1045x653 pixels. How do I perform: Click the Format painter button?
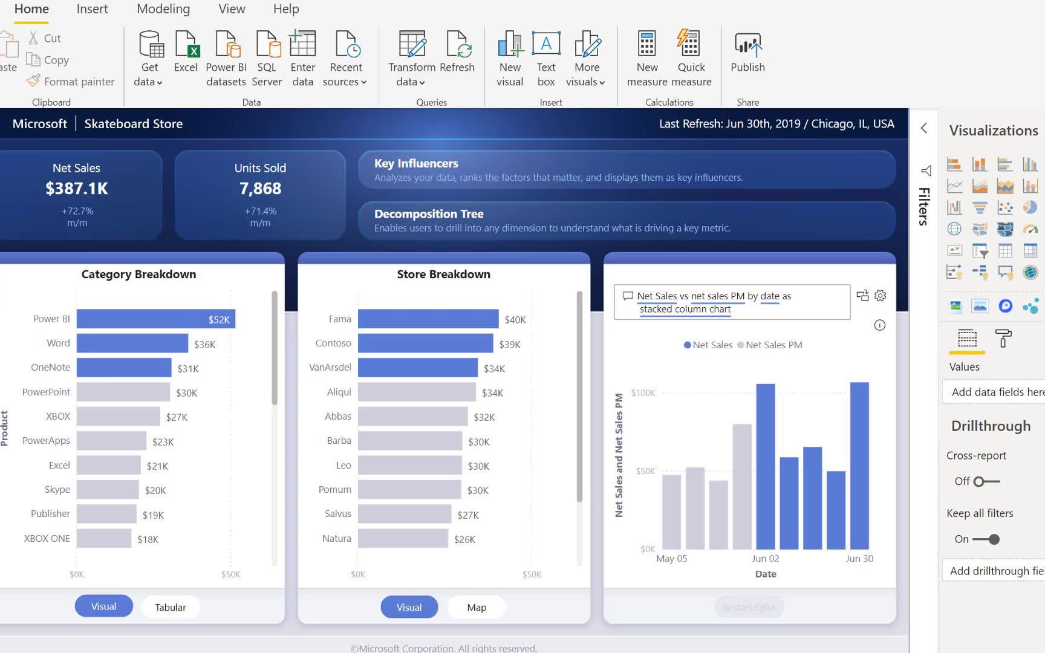(x=71, y=81)
